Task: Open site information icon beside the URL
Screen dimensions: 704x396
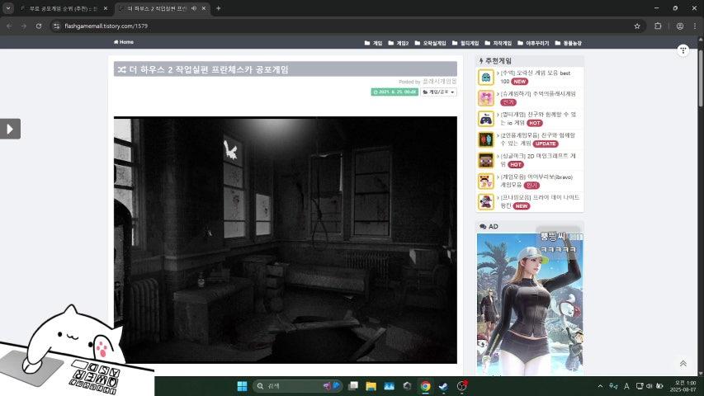Action: point(56,26)
